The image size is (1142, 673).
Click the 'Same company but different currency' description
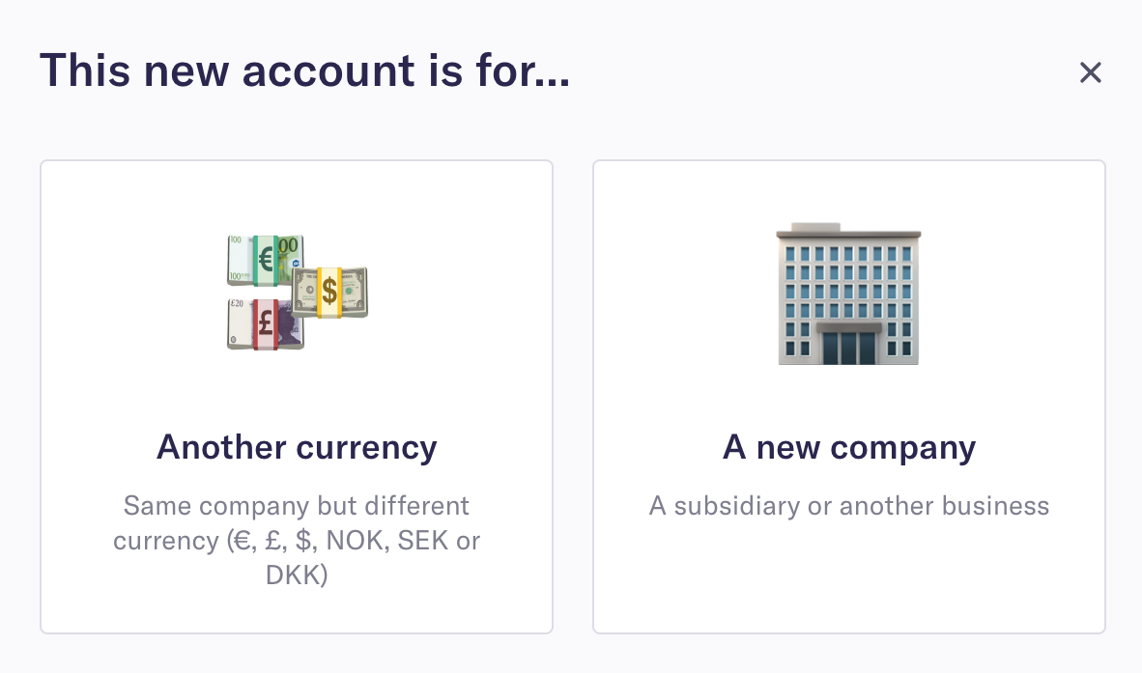pyautogui.click(x=297, y=540)
